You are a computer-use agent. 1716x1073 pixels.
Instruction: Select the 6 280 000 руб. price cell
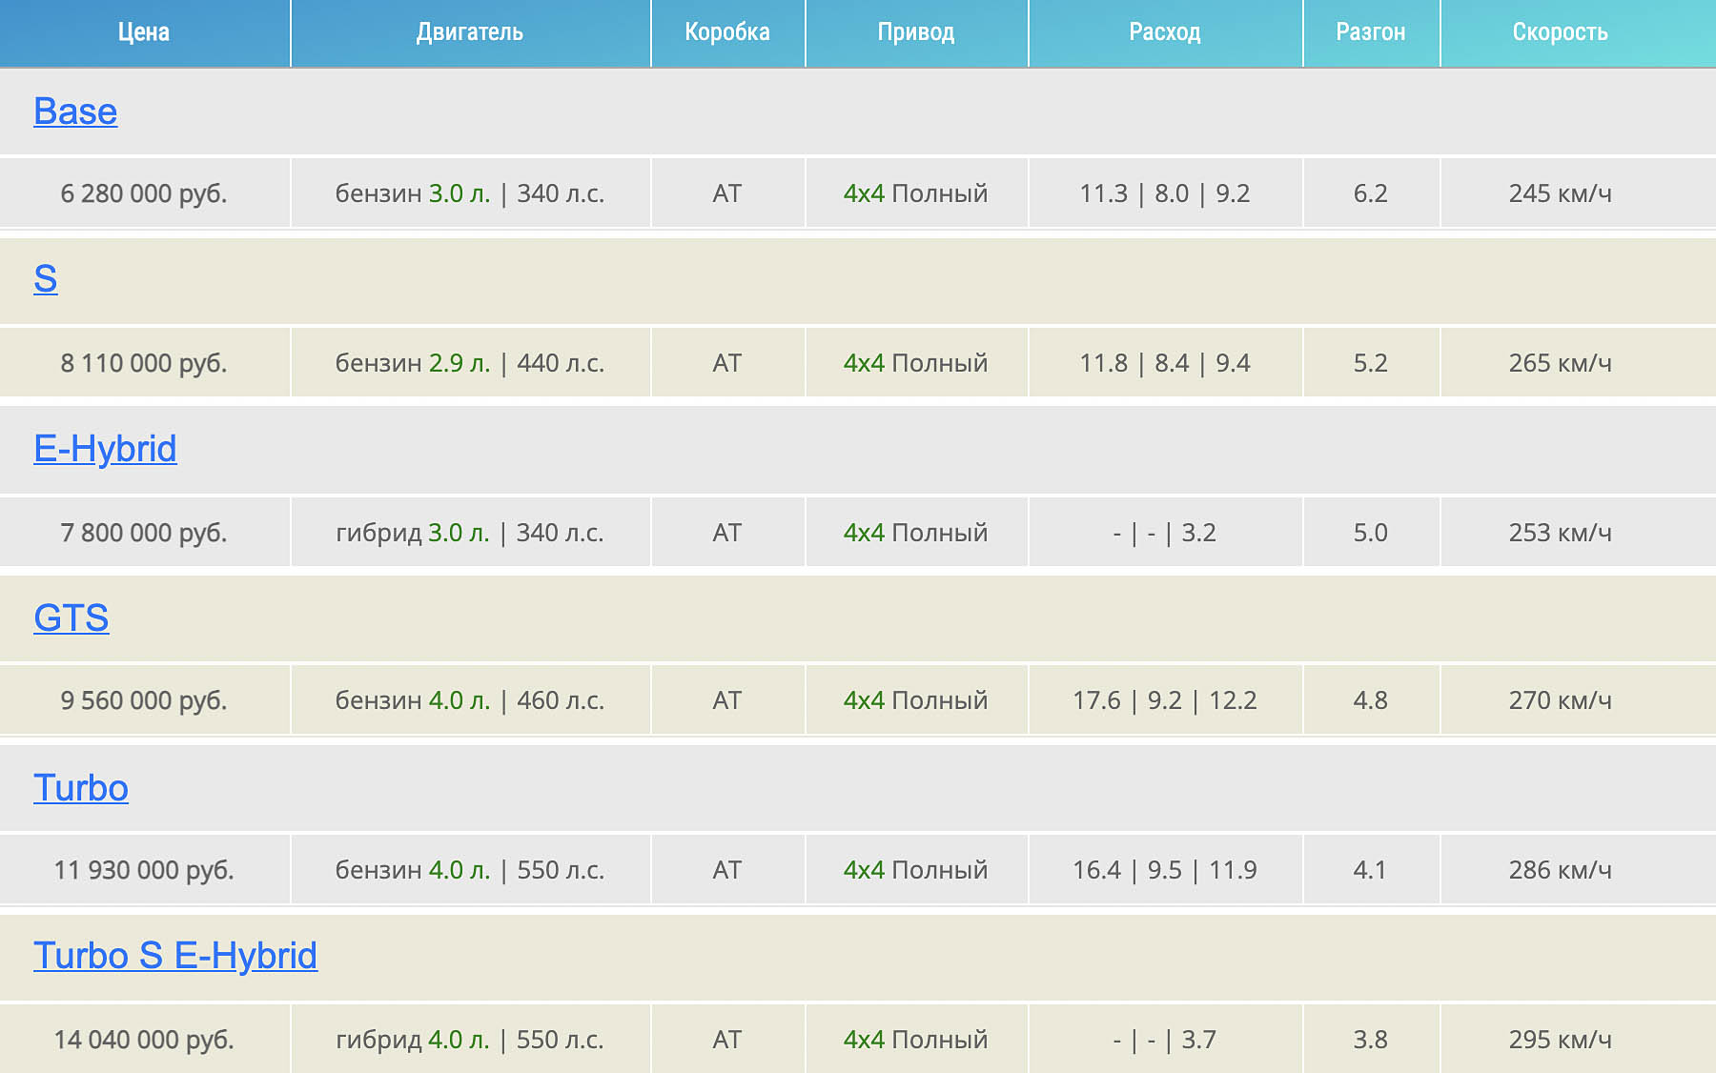coord(144,193)
